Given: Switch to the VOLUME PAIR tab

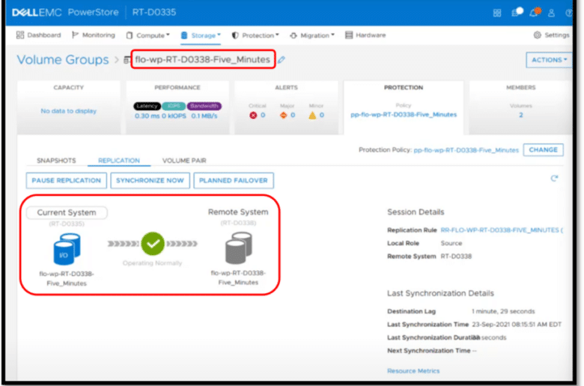Looking at the screenshot, I should point(184,160).
